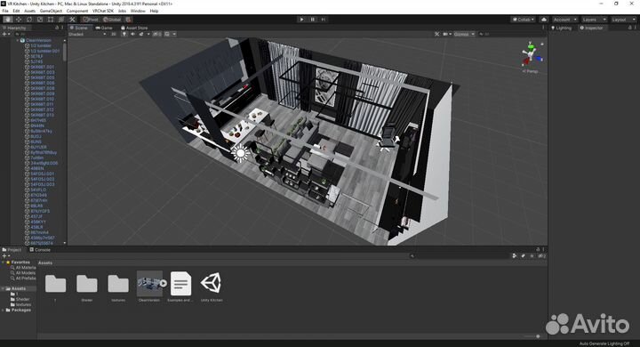The height and width of the screenshot is (347, 640).
Task: Open the Layout dropdown
Action: coord(623,20)
